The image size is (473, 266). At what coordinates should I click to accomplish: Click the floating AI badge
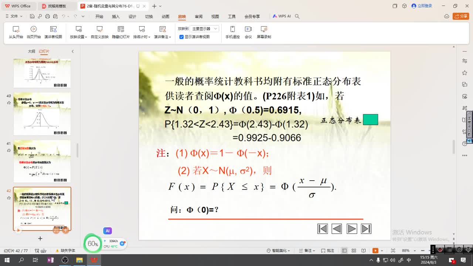[108, 231]
